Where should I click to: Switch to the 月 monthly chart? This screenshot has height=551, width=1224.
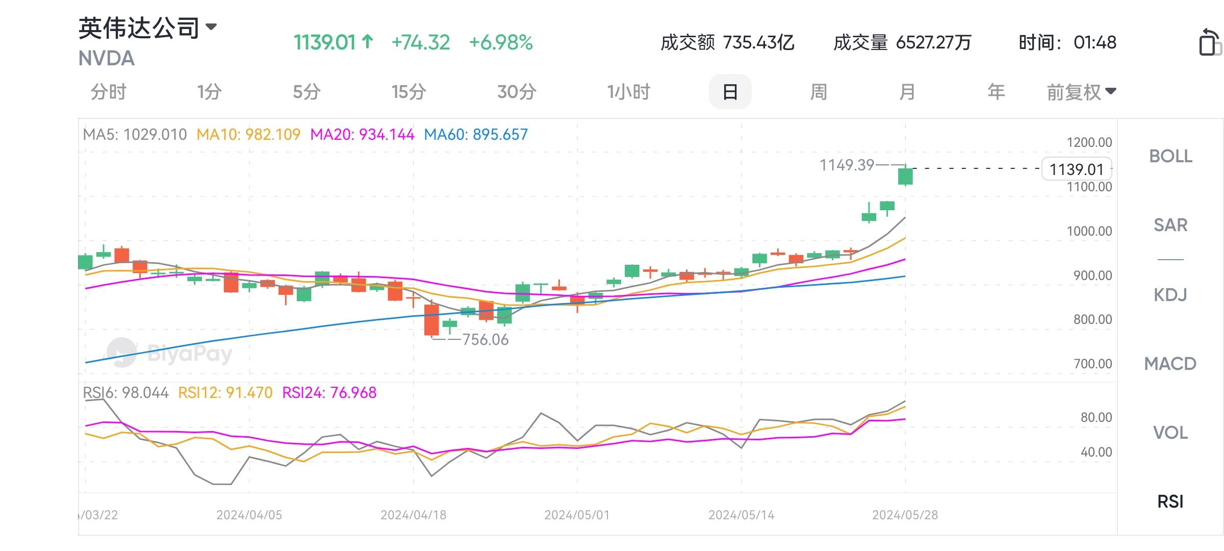907,92
